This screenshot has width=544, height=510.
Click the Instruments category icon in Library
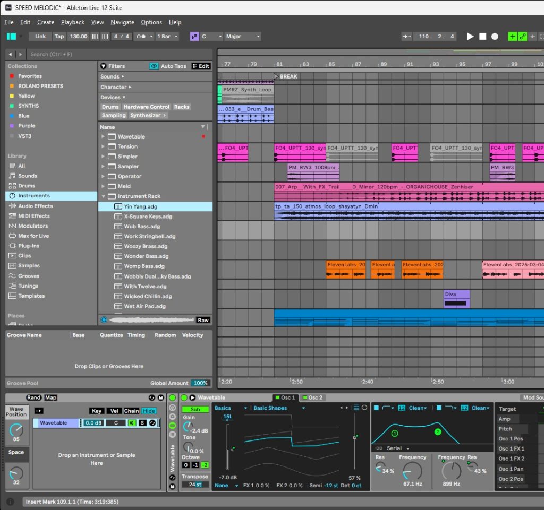coord(13,196)
